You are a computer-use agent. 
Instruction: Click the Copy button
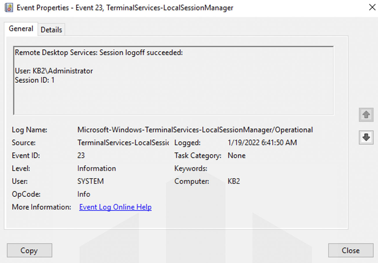29,250
